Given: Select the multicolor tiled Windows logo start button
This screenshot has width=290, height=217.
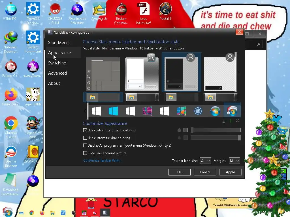Looking at the screenshot, I should click(181, 111).
